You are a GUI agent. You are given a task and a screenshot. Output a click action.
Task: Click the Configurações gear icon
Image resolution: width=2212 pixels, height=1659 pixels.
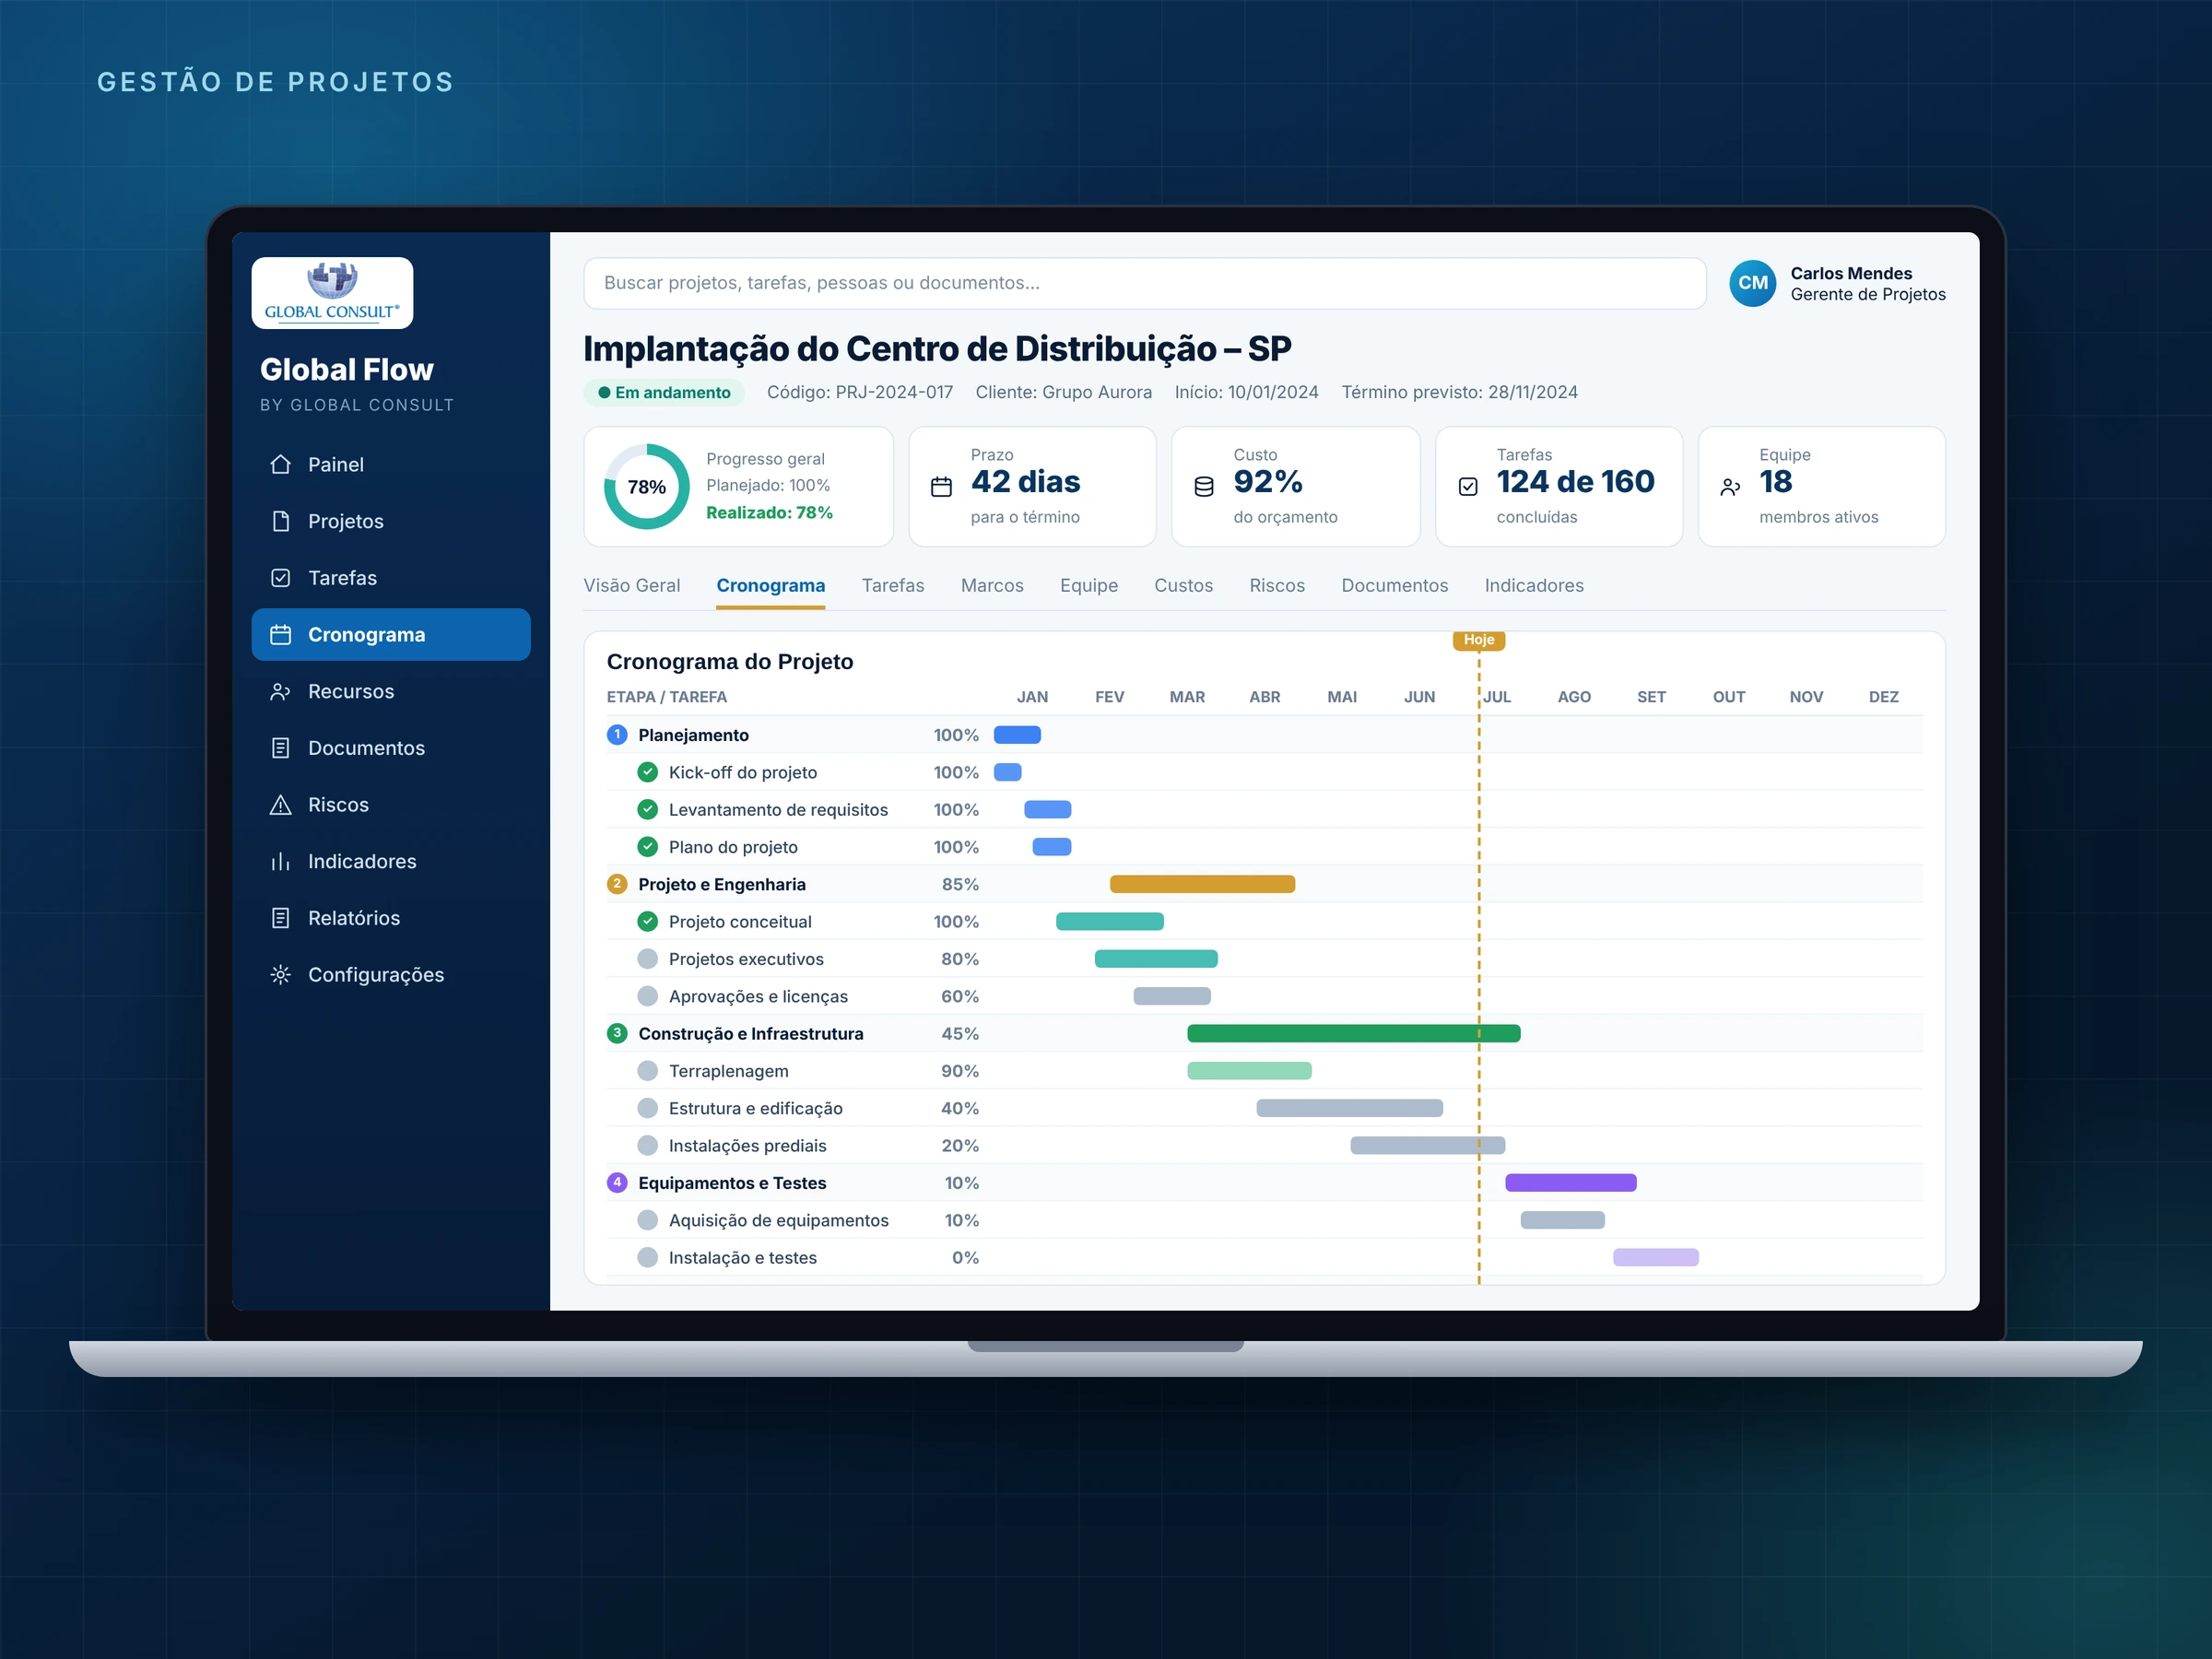[x=281, y=975]
